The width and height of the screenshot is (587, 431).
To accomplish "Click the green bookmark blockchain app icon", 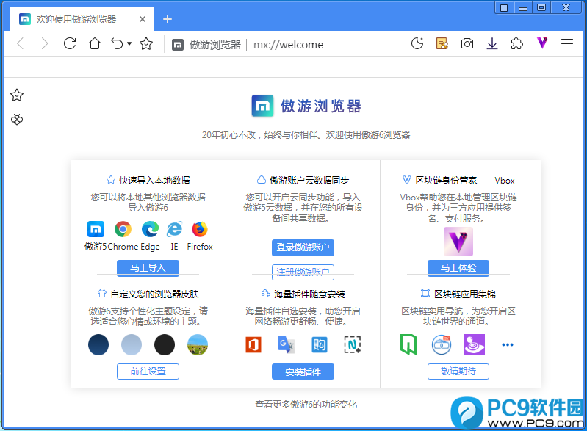I will point(408,344).
